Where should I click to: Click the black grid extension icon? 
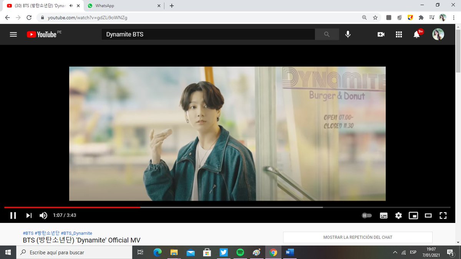pyautogui.click(x=389, y=18)
